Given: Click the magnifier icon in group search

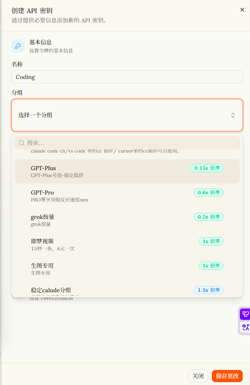Looking at the screenshot, I should point(22,143).
